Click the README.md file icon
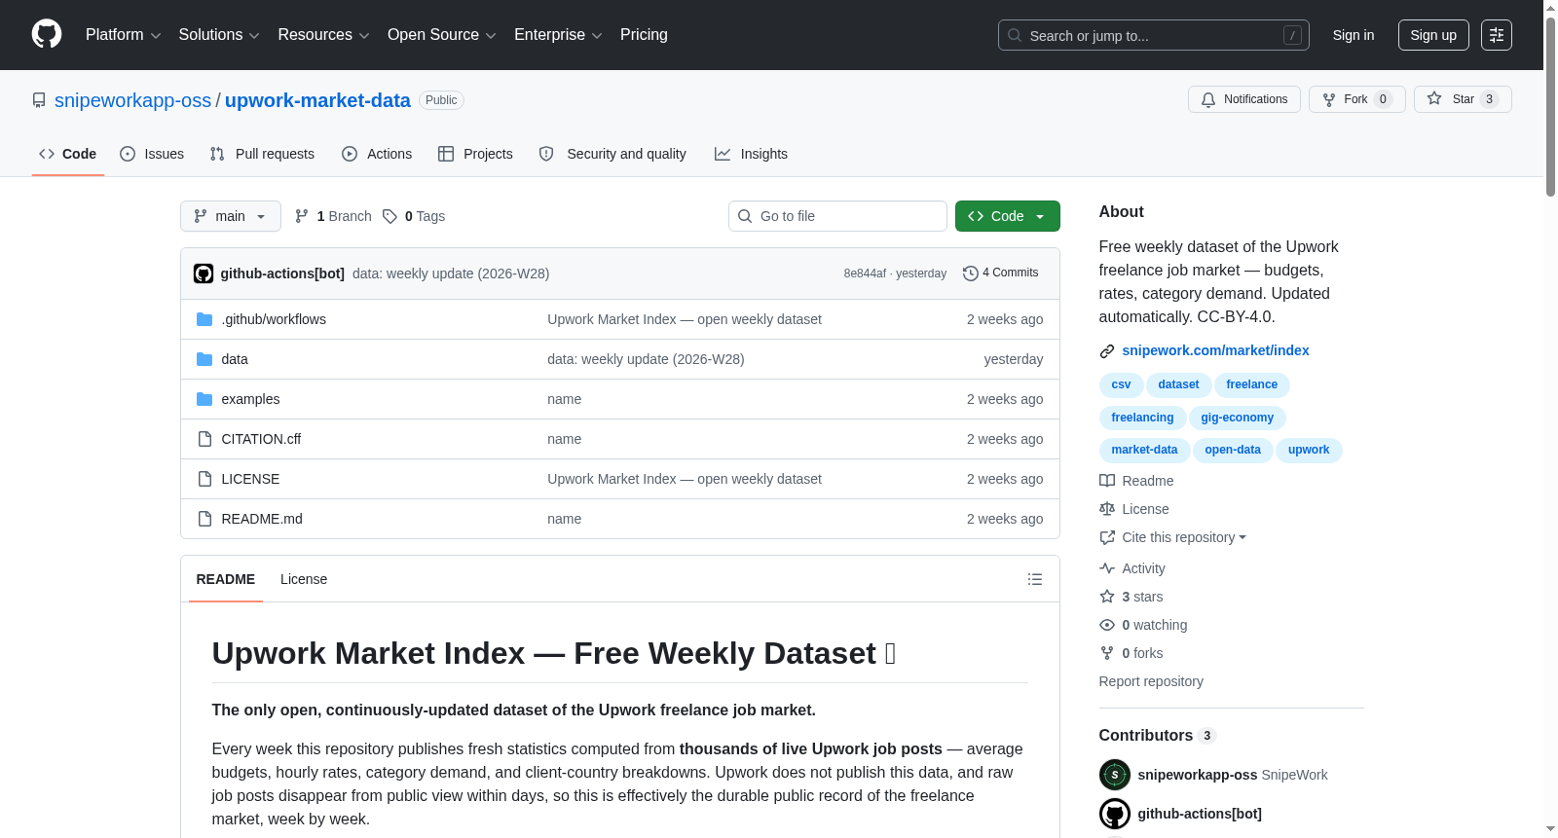This screenshot has height=838, width=1558. pos(204,519)
